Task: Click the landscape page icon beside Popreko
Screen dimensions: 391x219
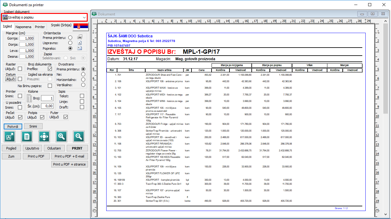Action: coord(80,48)
